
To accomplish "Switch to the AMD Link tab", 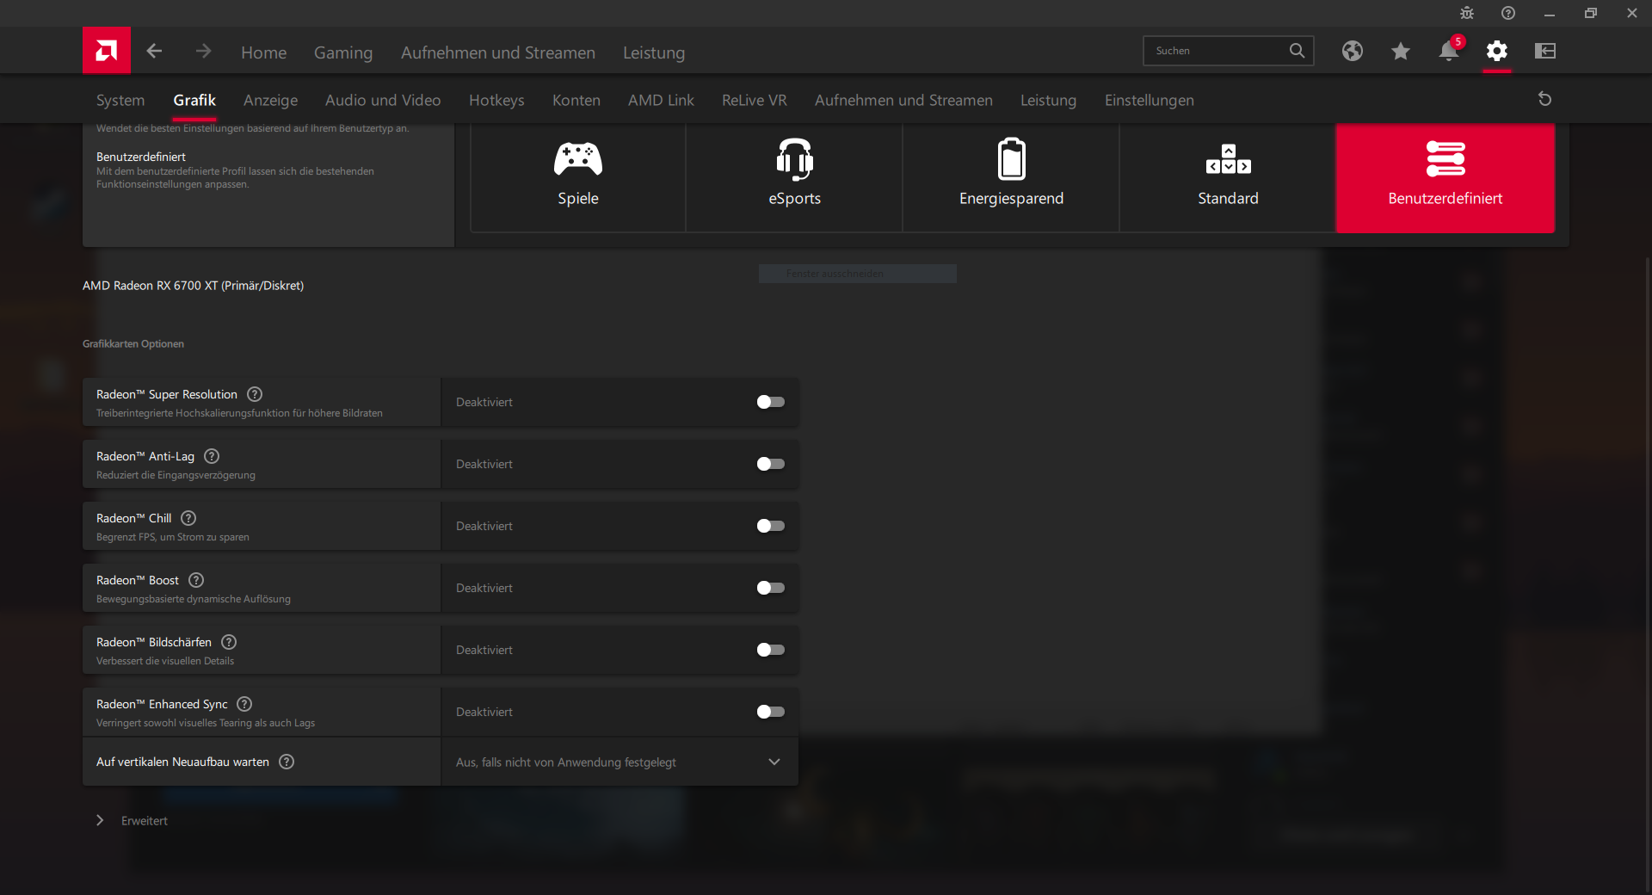I will tap(661, 100).
